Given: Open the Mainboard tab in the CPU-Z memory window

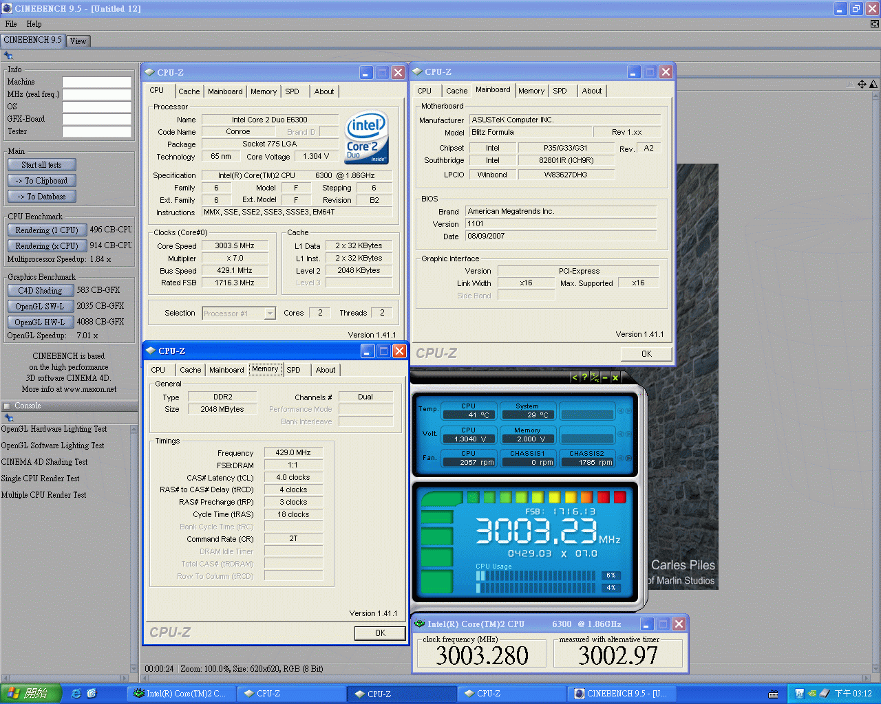Looking at the screenshot, I should pyautogui.click(x=226, y=370).
